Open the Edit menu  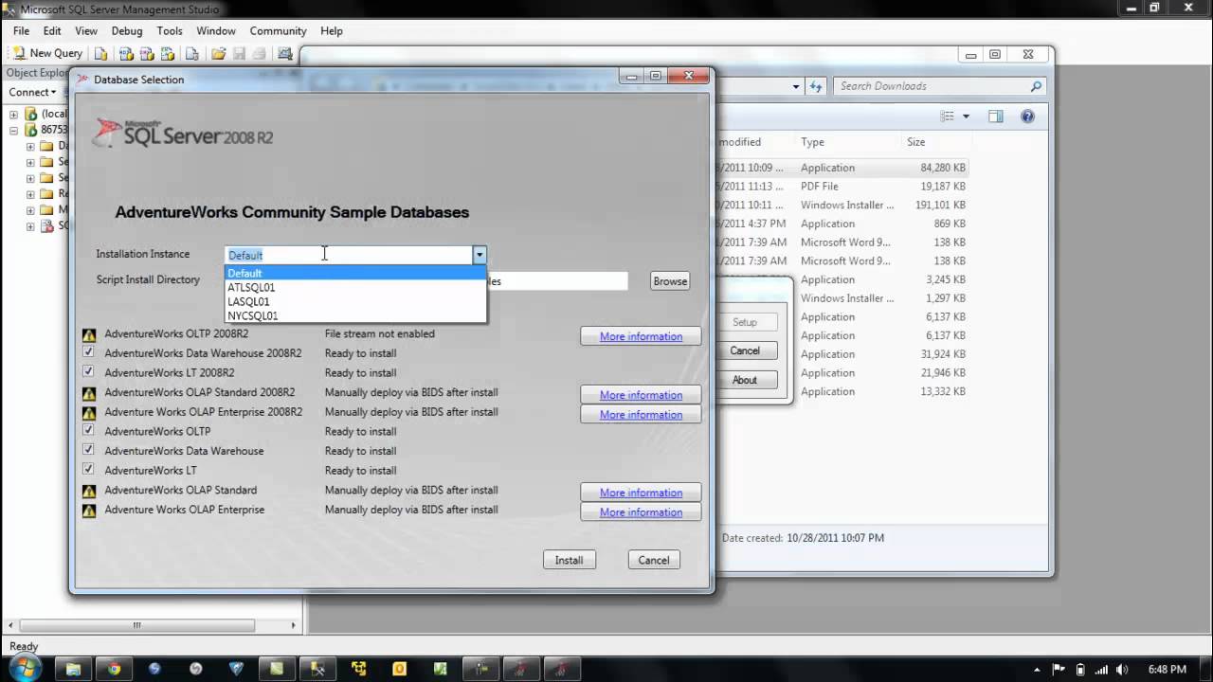pyautogui.click(x=52, y=30)
